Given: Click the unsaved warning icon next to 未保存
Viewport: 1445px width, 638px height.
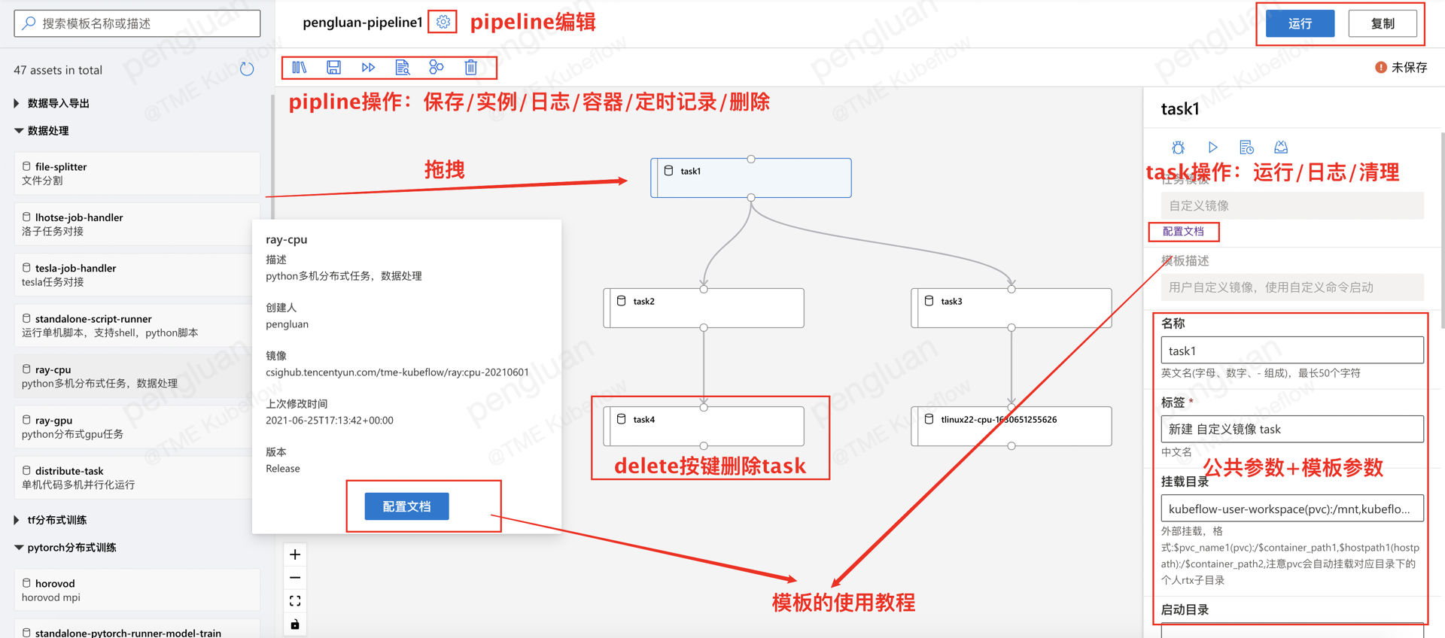Looking at the screenshot, I should click(x=1381, y=68).
